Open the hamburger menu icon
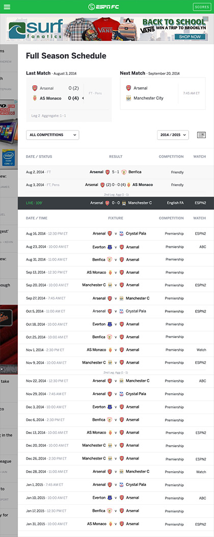214x537 pixels. pos(7,7)
